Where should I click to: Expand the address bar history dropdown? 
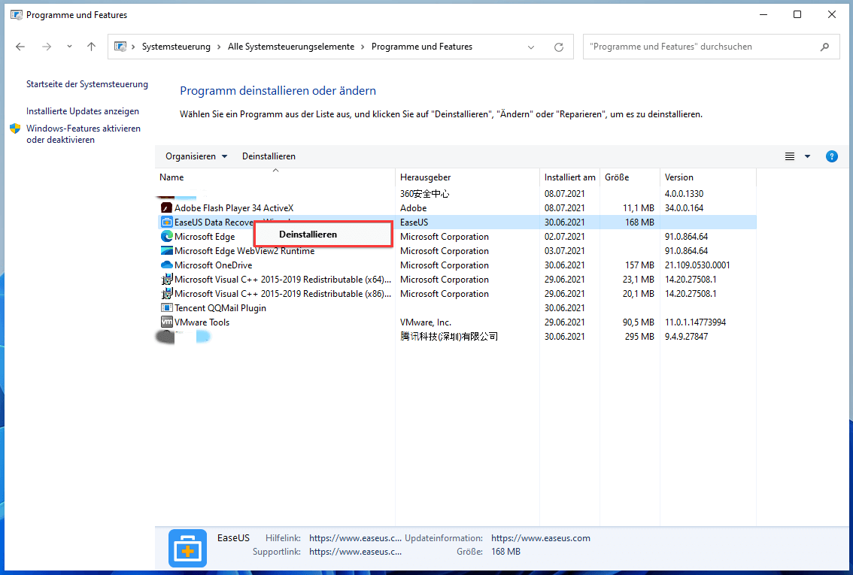pyautogui.click(x=531, y=47)
